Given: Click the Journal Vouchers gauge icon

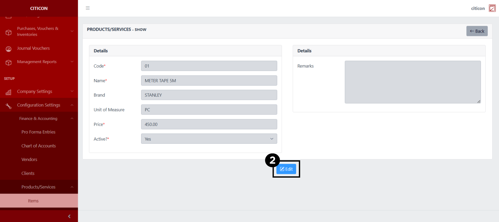Looking at the screenshot, I should pos(9,49).
